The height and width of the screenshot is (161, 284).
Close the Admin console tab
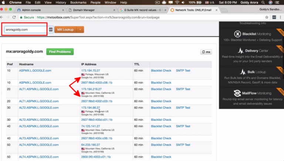pyautogui.click(x=63, y=10)
